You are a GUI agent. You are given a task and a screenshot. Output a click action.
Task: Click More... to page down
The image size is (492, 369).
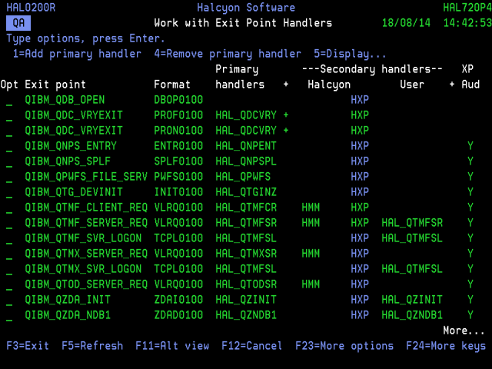coord(464,331)
